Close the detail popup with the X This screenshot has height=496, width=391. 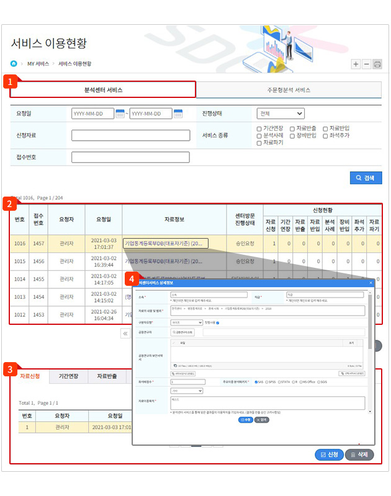pyautogui.click(x=371, y=283)
